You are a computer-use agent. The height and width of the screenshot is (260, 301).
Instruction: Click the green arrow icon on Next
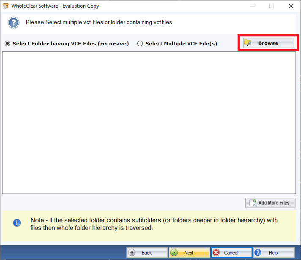(x=174, y=253)
